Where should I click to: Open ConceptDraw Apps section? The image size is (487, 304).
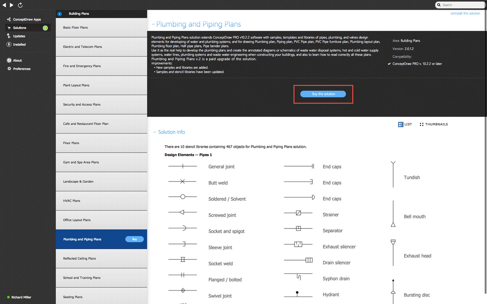pos(27,19)
